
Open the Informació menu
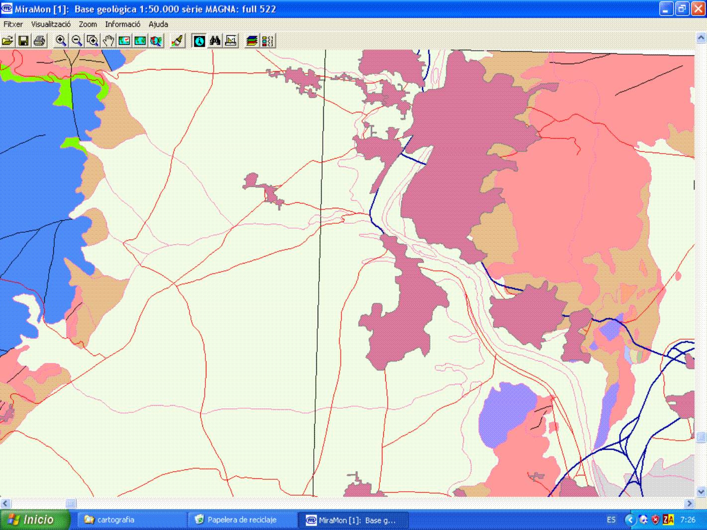(122, 24)
